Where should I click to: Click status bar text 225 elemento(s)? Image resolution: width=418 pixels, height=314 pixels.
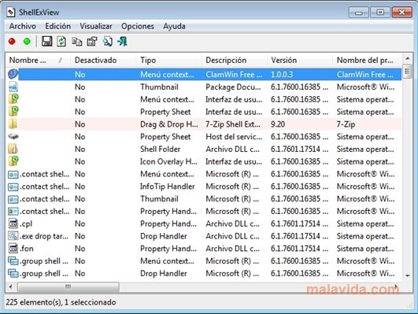pyautogui.click(x=33, y=302)
